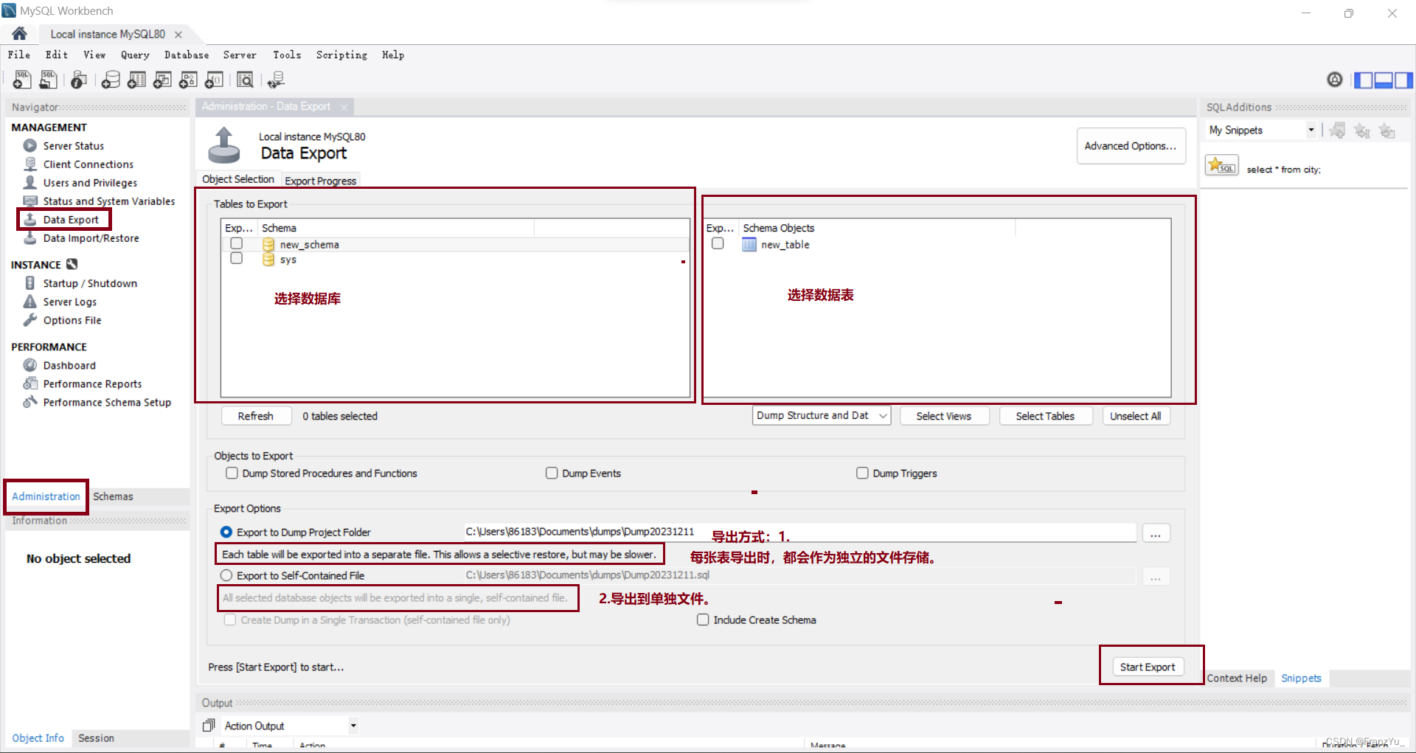Switch to the Session tab
Screen dimensions: 1416x753
[96, 738]
